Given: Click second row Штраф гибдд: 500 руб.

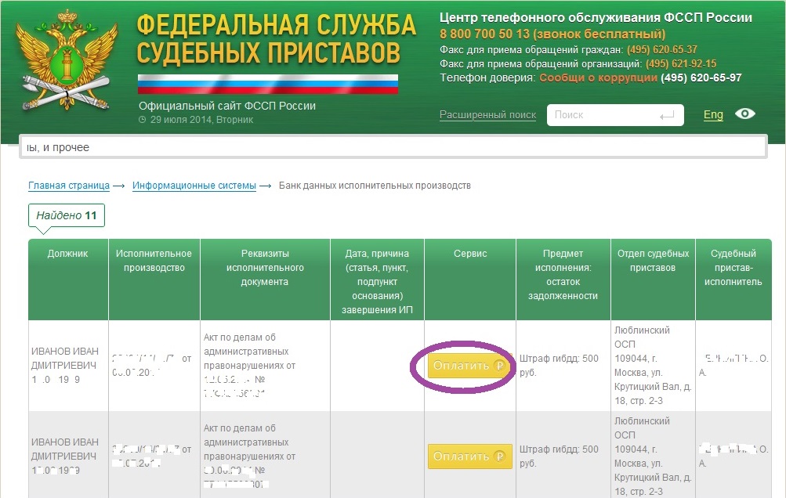Looking at the screenshot, I should tap(559, 456).
